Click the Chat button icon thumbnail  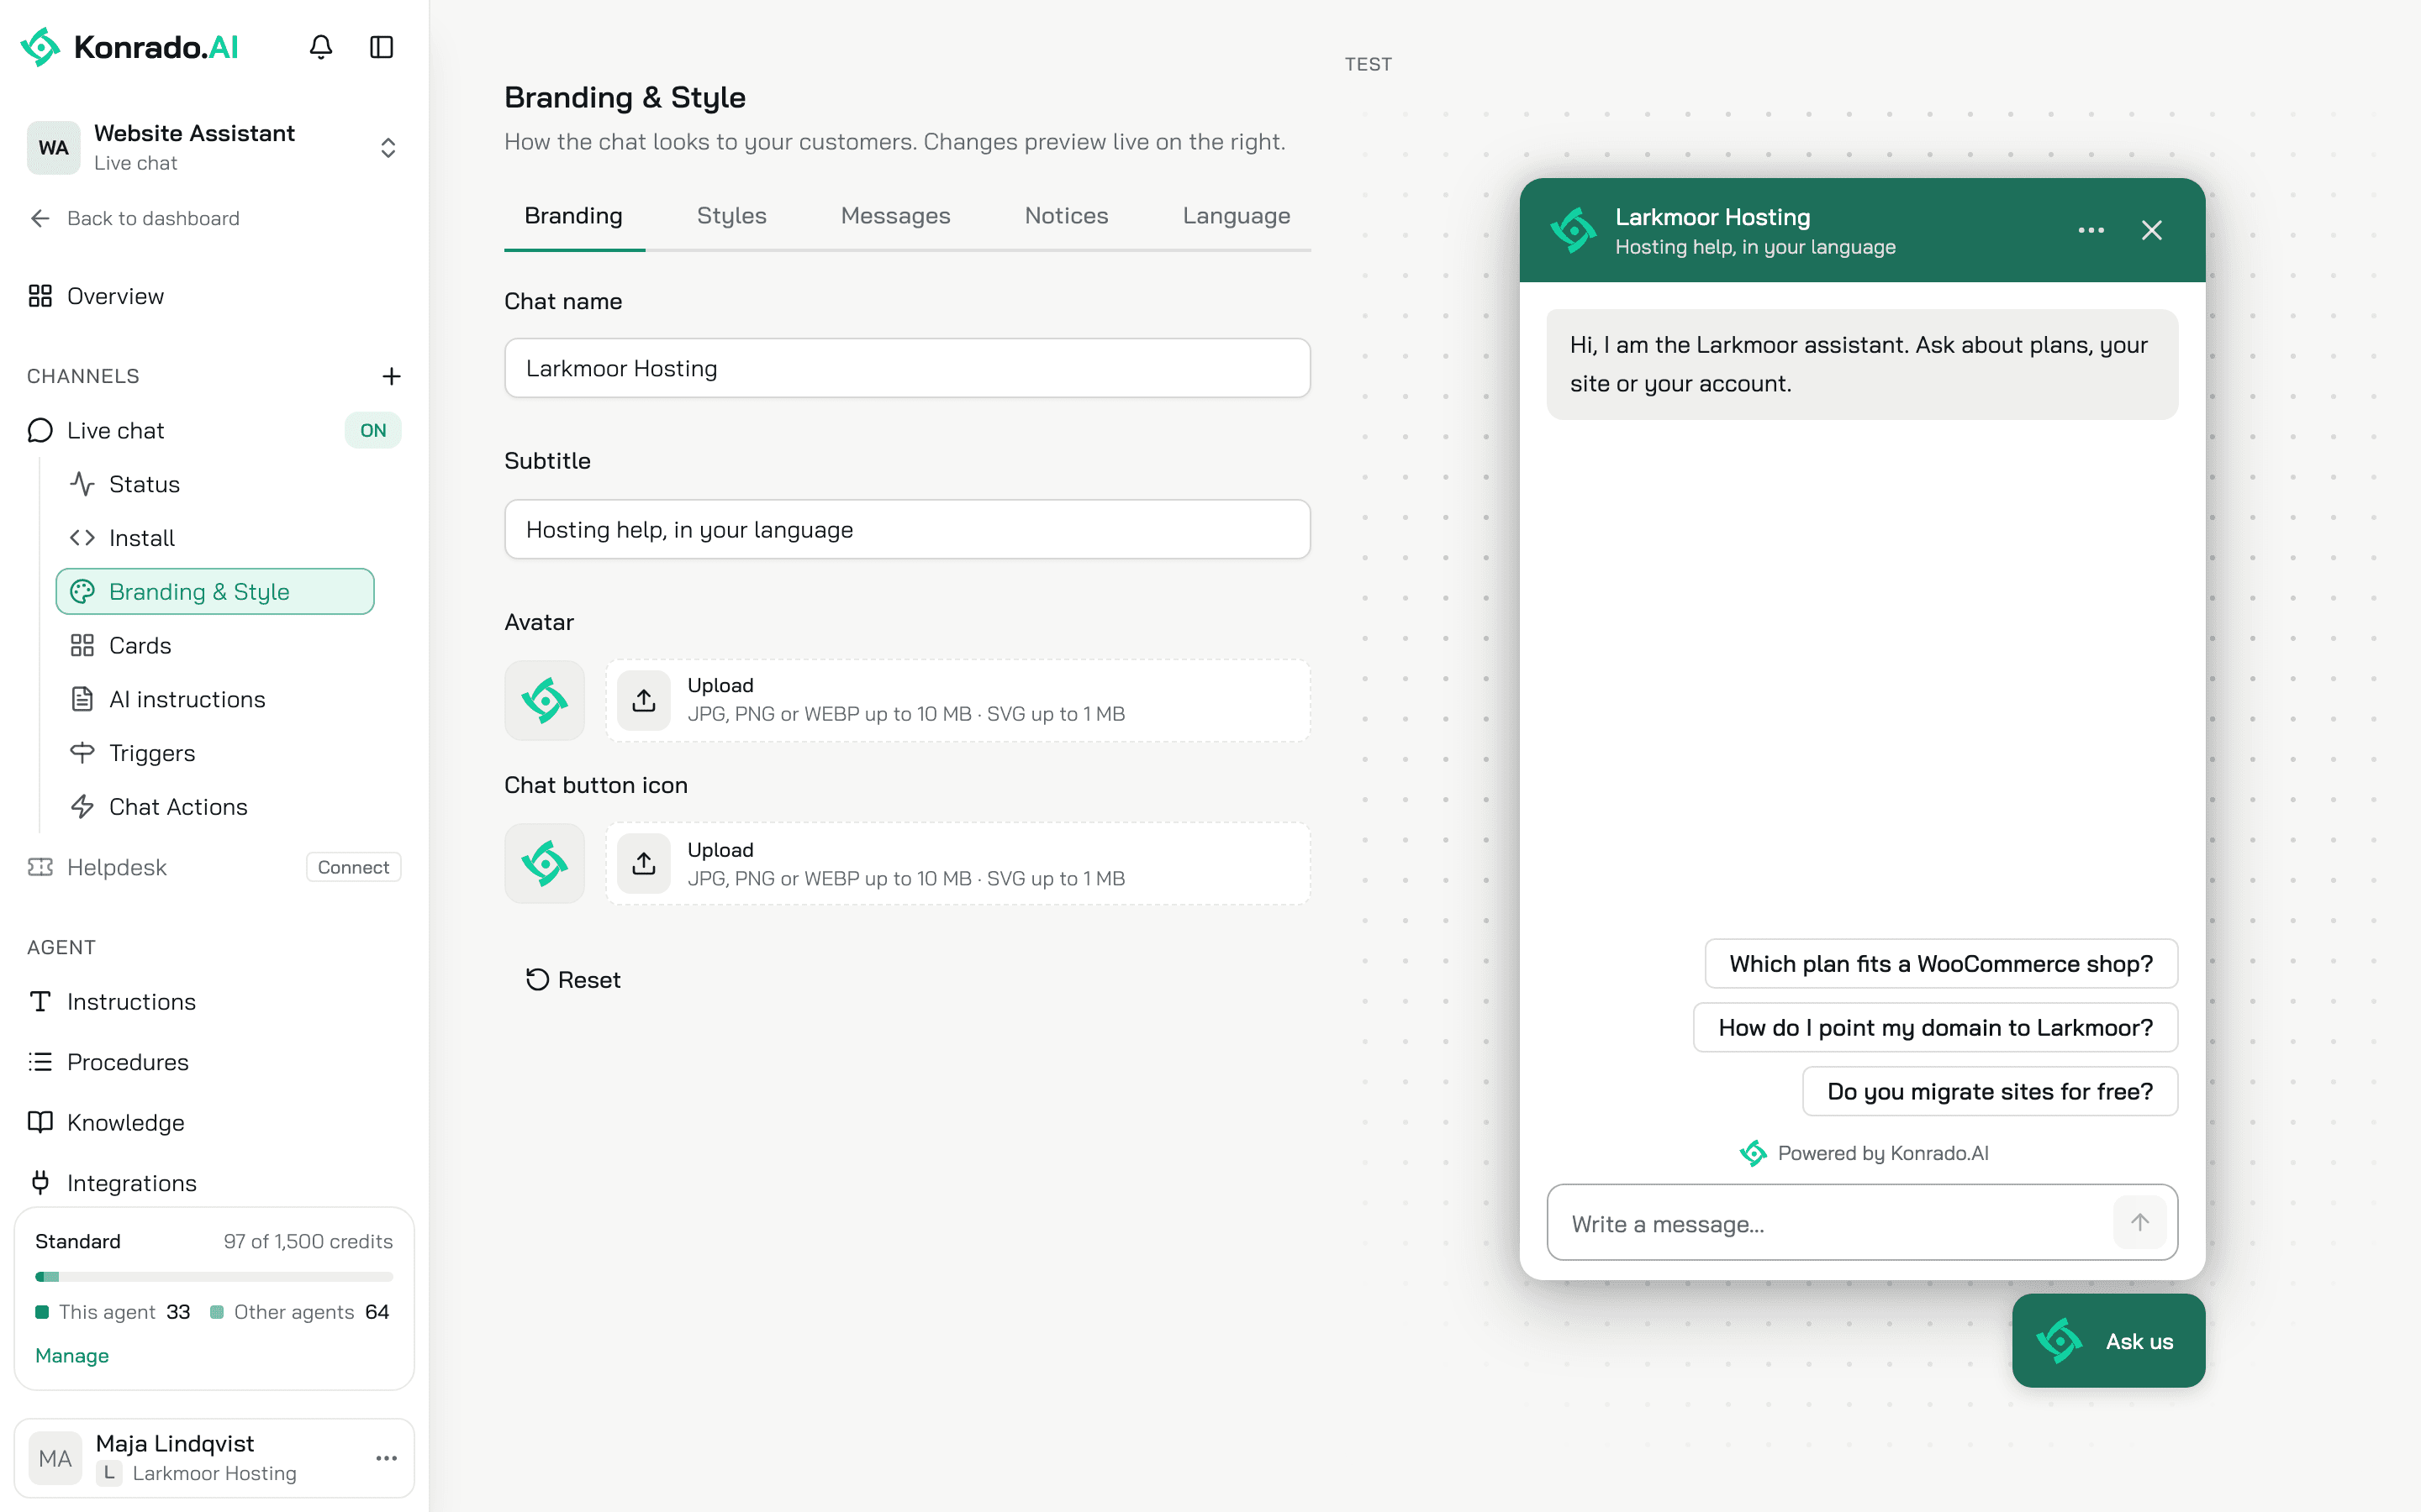coord(544,863)
